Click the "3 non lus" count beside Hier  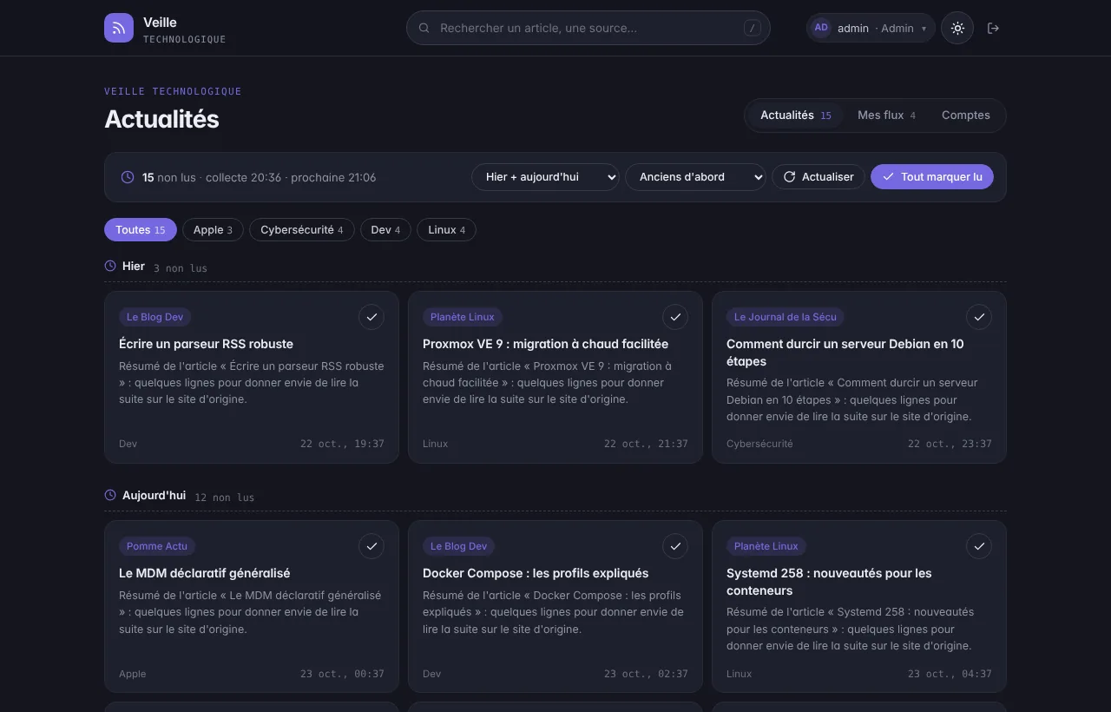[x=181, y=268]
